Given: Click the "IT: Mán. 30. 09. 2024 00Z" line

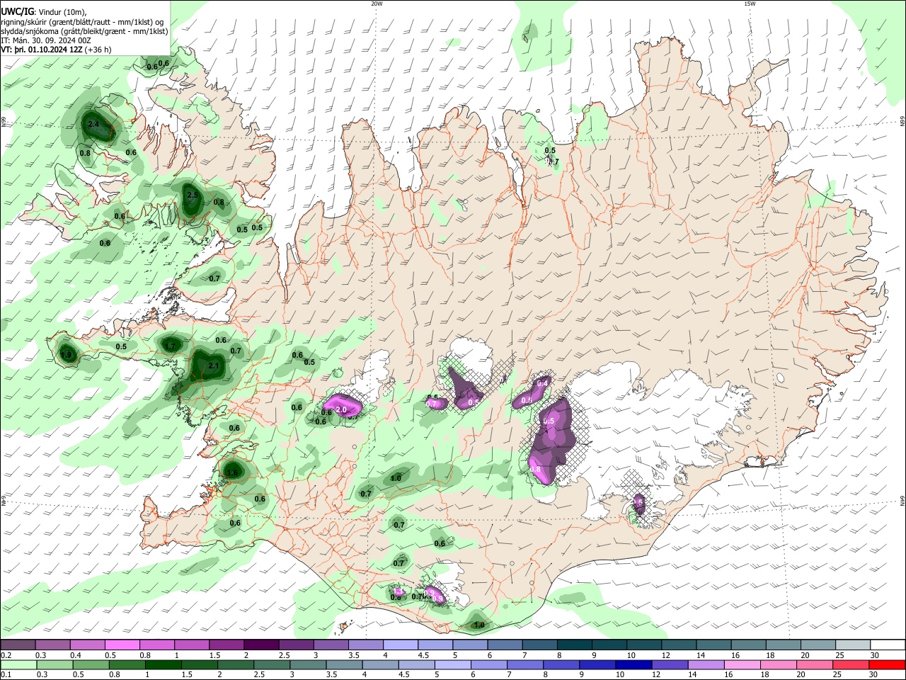Looking at the screenshot, I should pos(47,40).
